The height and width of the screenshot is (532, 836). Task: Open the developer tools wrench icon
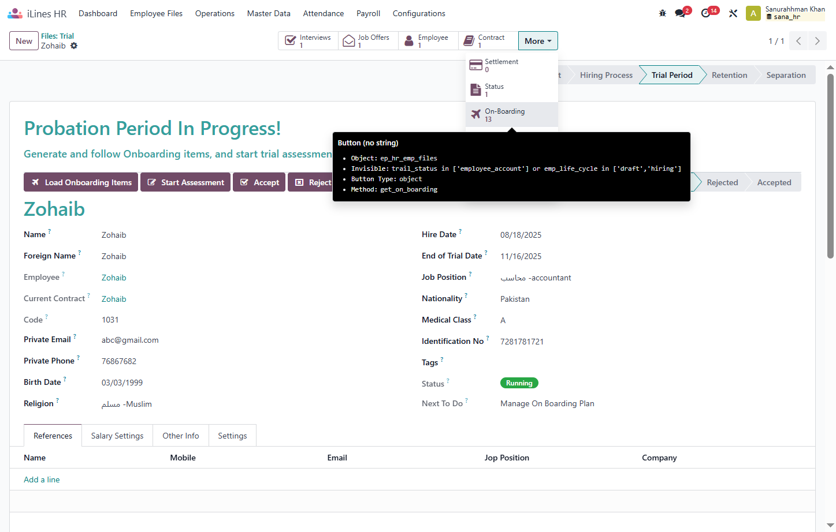(733, 13)
